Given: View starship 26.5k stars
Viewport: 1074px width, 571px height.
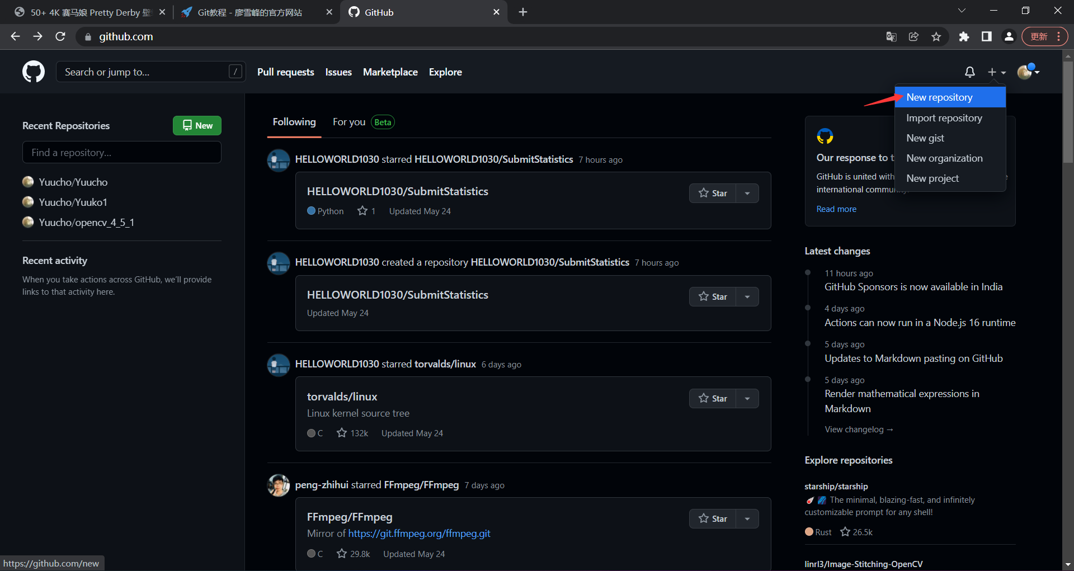Looking at the screenshot, I should [x=856, y=532].
